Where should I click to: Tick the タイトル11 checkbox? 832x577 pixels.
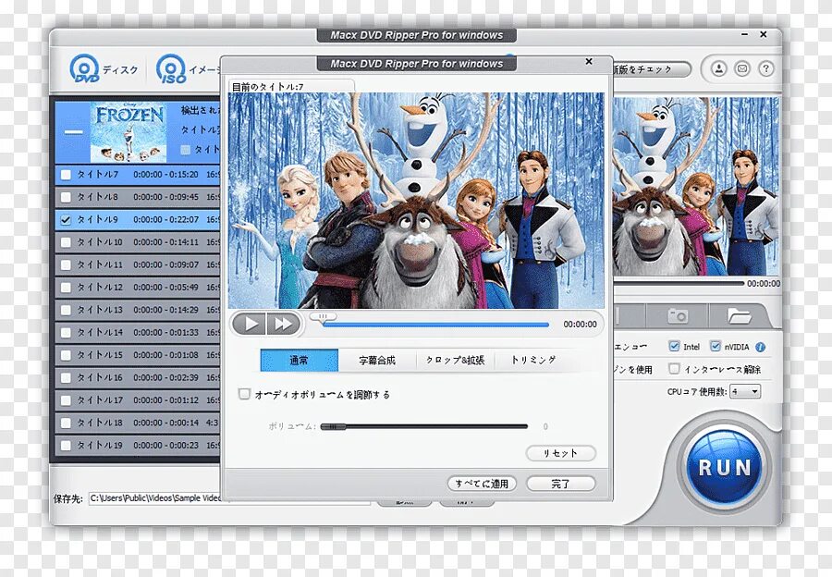(x=66, y=264)
